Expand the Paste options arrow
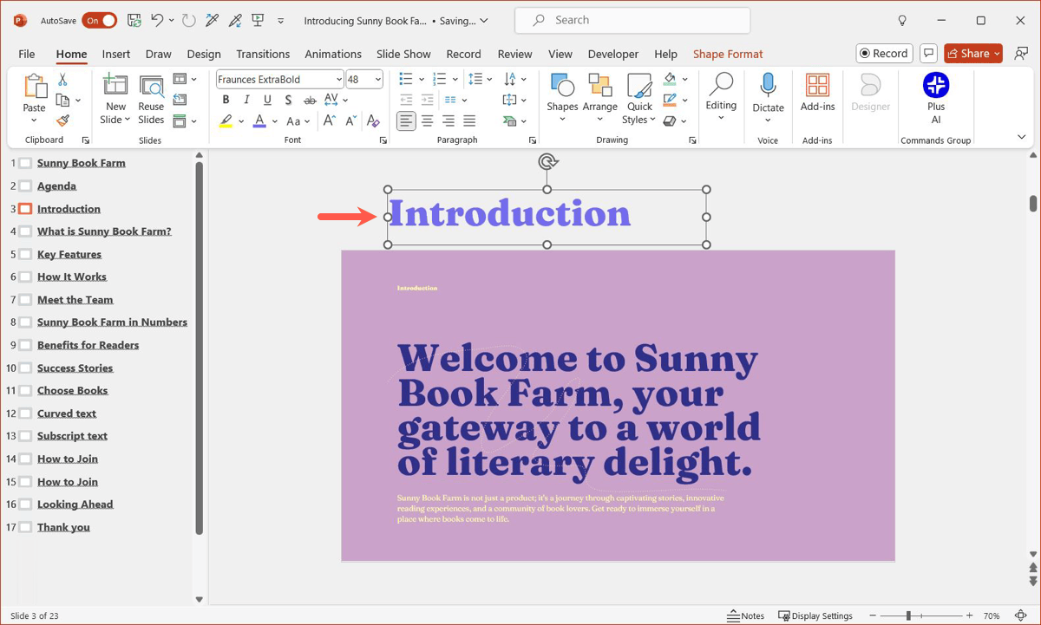This screenshot has height=625, width=1041. (34, 120)
